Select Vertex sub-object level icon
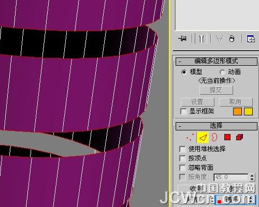 coord(190,137)
